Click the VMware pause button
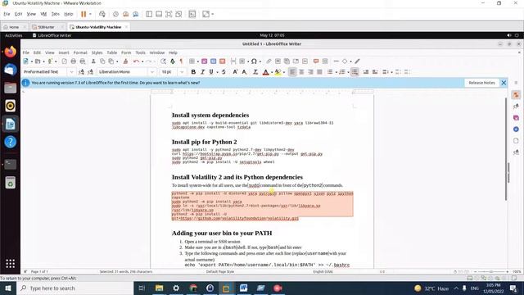The image size is (524, 295). pyautogui.click(x=84, y=14)
